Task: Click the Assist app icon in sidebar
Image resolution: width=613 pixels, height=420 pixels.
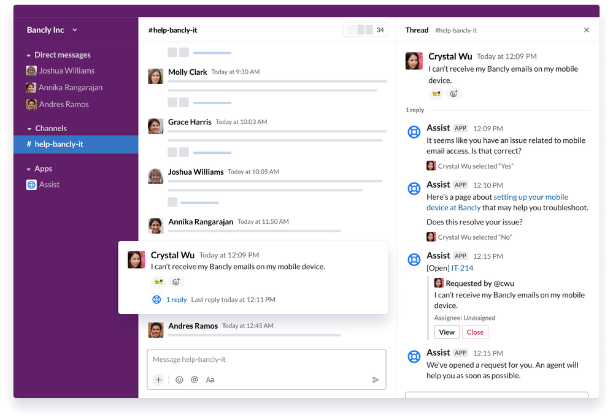Action: click(x=31, y=185)
